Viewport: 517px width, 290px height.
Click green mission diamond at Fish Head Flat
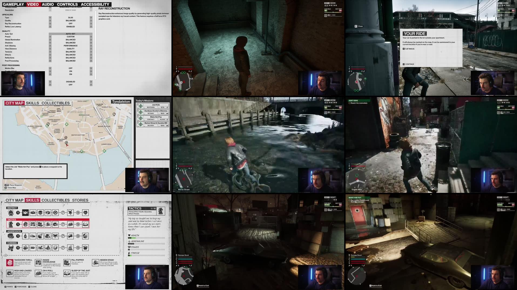(82, 151)
